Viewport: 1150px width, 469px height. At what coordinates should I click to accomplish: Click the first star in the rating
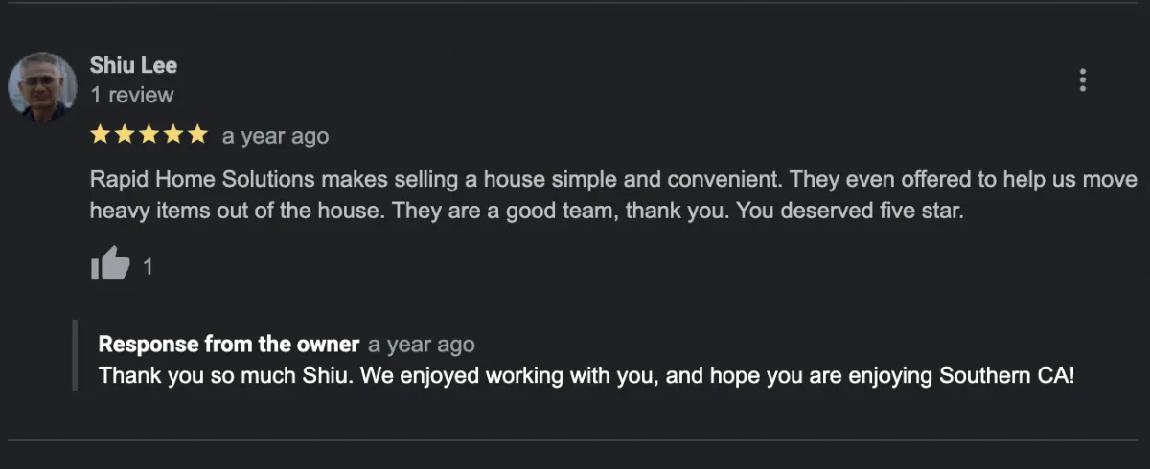pyautogui.click(x=100, y=135)
